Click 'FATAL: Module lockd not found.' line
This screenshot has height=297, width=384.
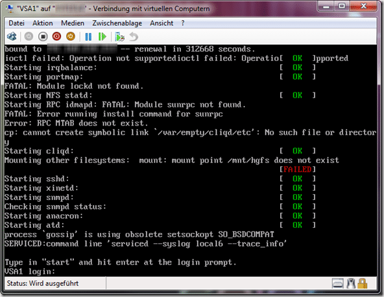pos(74,86)
